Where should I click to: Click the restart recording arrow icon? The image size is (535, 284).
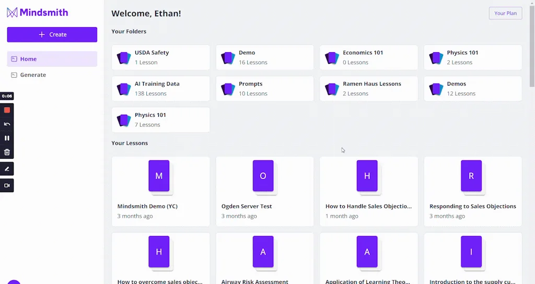click(7, 124)
